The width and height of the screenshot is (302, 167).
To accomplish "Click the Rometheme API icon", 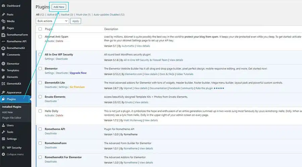I will click(3, 41).
